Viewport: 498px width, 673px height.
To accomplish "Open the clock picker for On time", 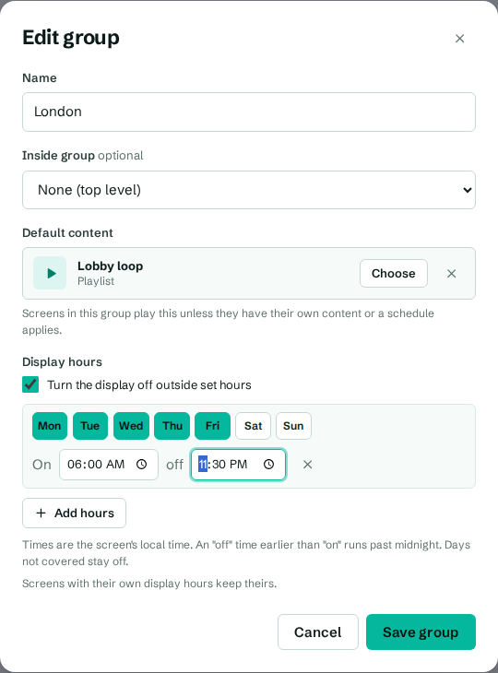I will 142,465.
